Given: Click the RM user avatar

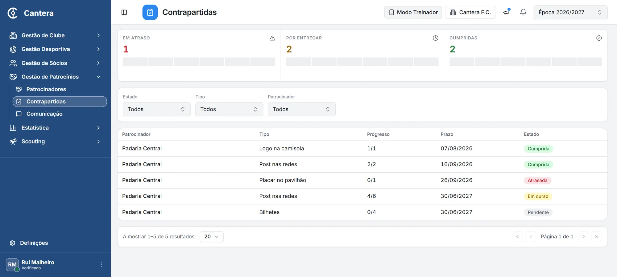Looking at the screenshot, I should 12,264.
